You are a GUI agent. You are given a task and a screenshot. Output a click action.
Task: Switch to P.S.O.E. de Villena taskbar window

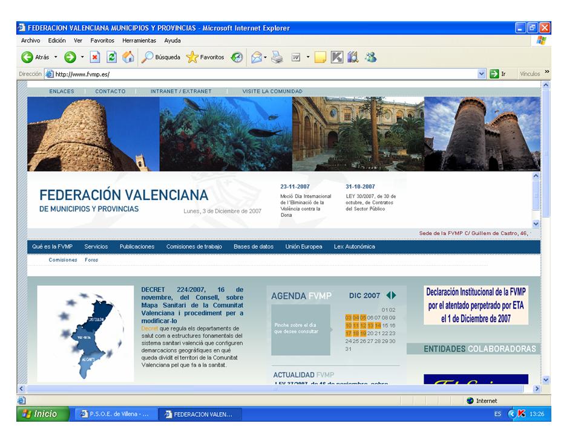pos(115,414)
